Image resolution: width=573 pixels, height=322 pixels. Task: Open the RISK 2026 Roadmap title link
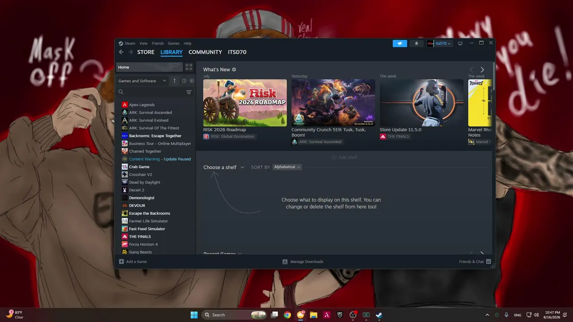point(225,130)
